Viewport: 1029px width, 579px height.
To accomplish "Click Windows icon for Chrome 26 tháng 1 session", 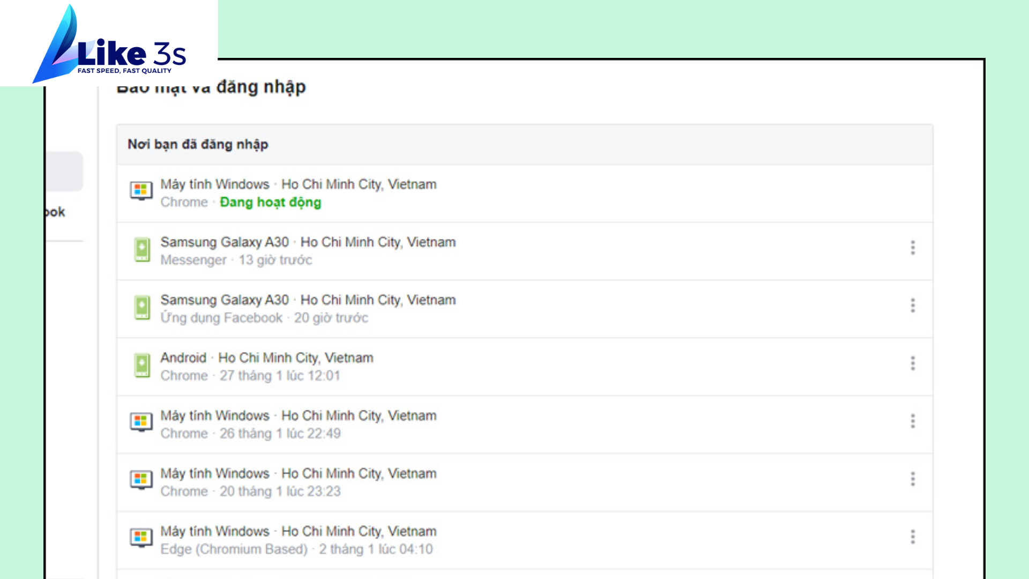I will pyautogui.click(x=141, y=422).
